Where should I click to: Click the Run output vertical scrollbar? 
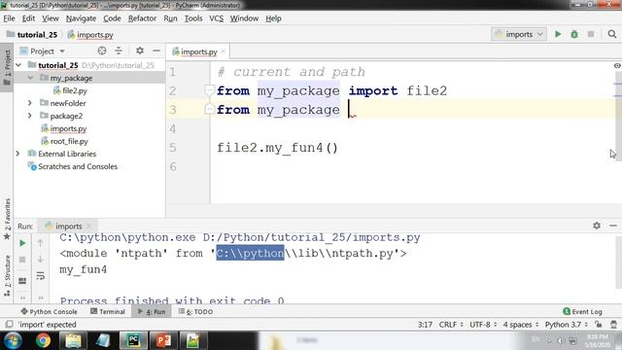pyautogui.click(x=618, y=262)
